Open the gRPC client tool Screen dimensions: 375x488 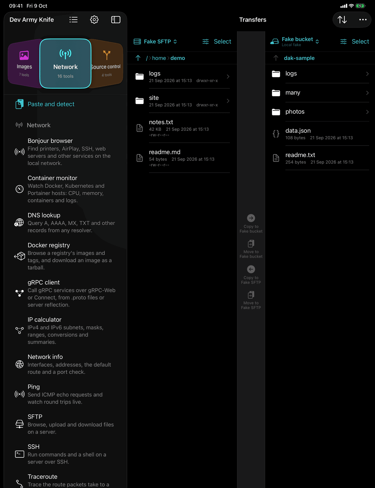point(65,293)
